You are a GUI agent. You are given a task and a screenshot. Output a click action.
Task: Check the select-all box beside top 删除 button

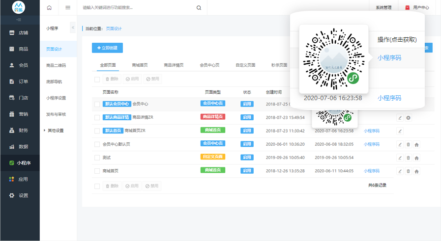click(97, 80)
